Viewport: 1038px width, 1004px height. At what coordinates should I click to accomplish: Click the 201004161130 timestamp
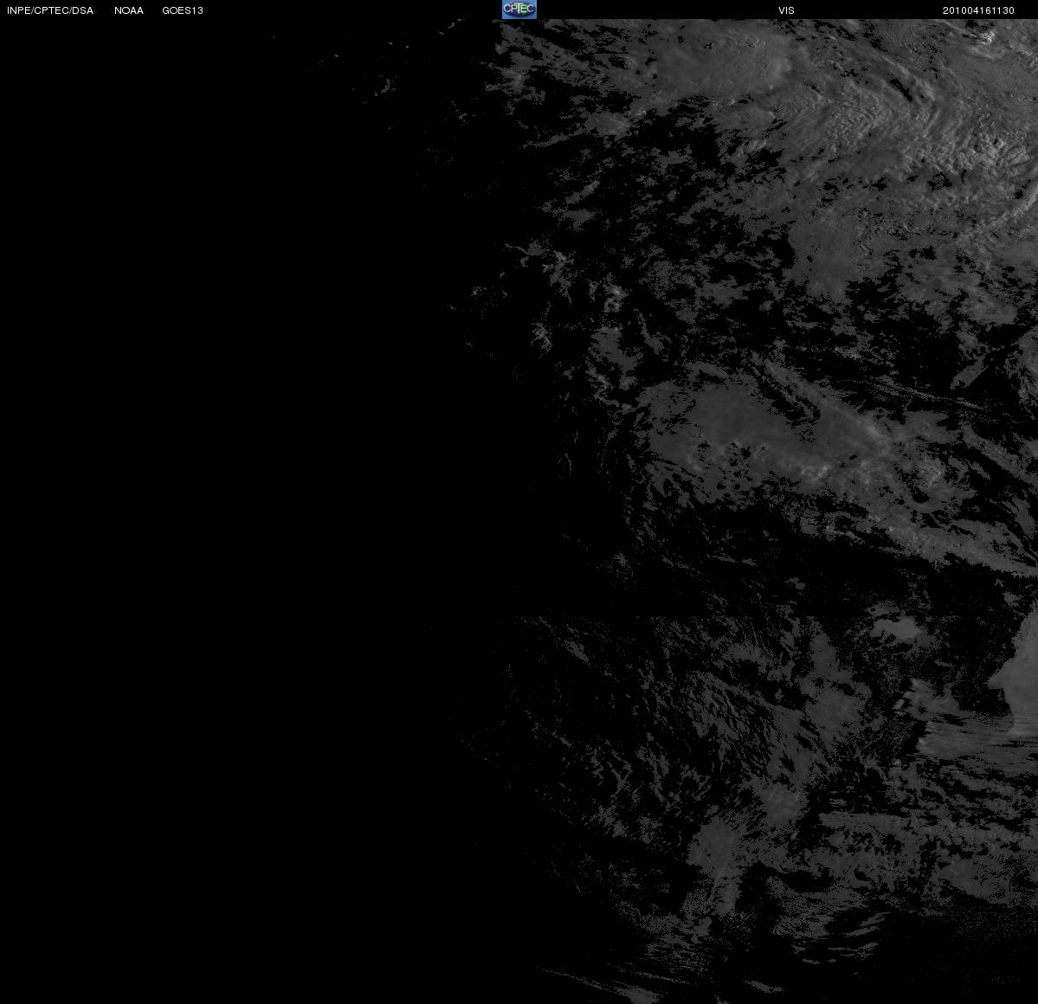coord(978,10)
